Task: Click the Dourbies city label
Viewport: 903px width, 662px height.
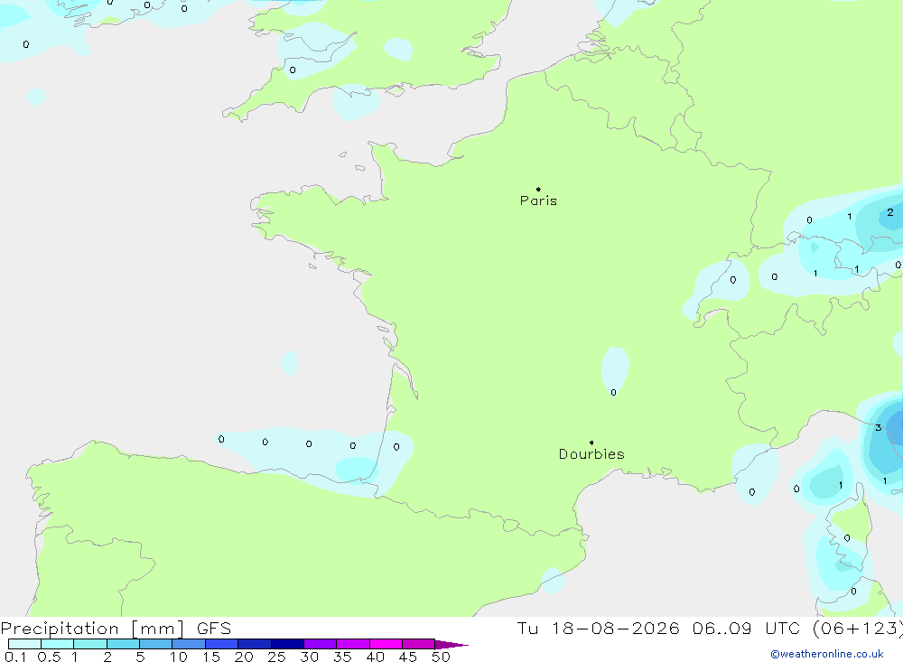Action: click(x=591, y=454)
